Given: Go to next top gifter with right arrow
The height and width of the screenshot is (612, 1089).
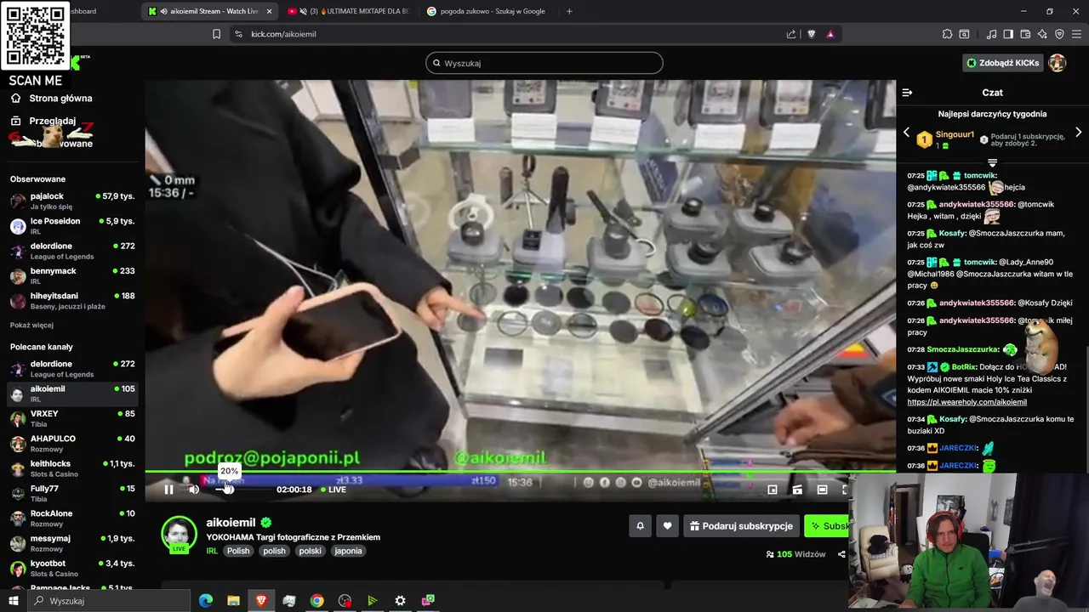Looking at the screenshot, I should point(1078,133).
